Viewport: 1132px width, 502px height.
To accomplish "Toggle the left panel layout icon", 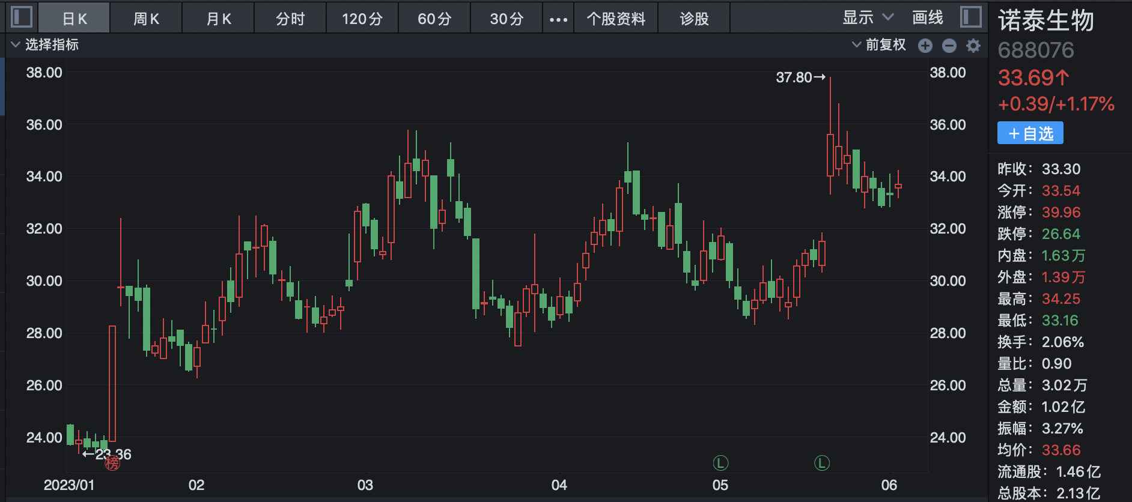I will point(22,17).
